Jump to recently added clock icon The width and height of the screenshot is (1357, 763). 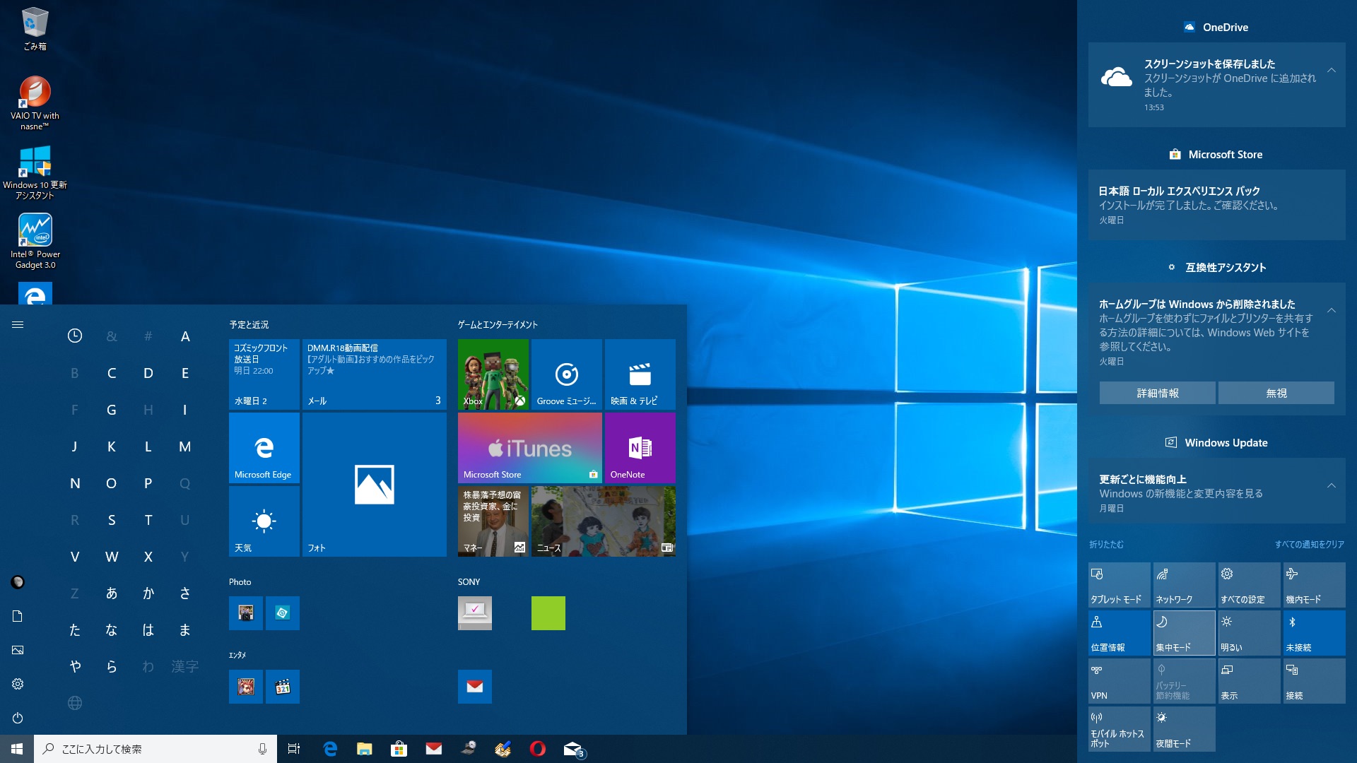coord(75,336)
